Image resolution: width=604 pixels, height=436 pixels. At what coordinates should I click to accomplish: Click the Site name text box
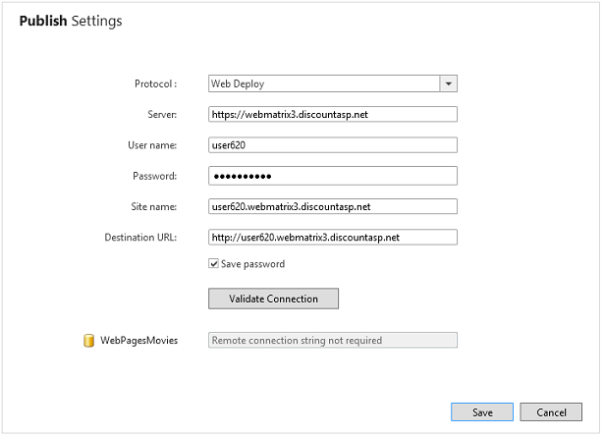point(333,206)
